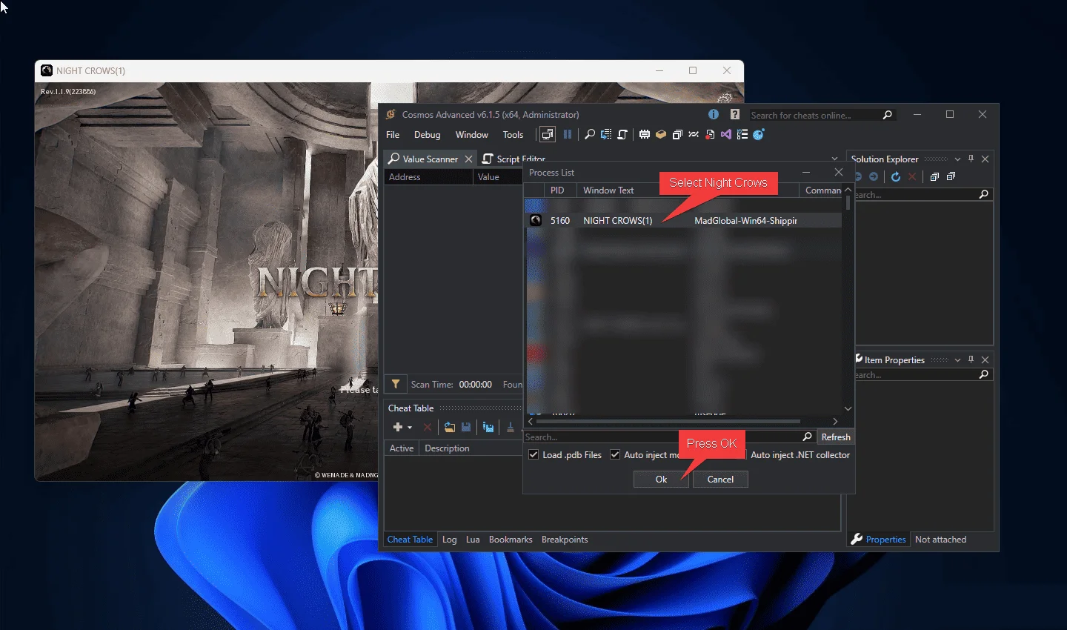The width and height of the screenshot is (1067, 630).
Task: Click the add entry plus icon in Cheat Table
Action: [398, 427]
